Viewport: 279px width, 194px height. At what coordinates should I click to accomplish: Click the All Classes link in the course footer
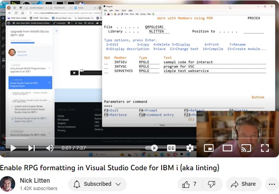coord(63,120)
